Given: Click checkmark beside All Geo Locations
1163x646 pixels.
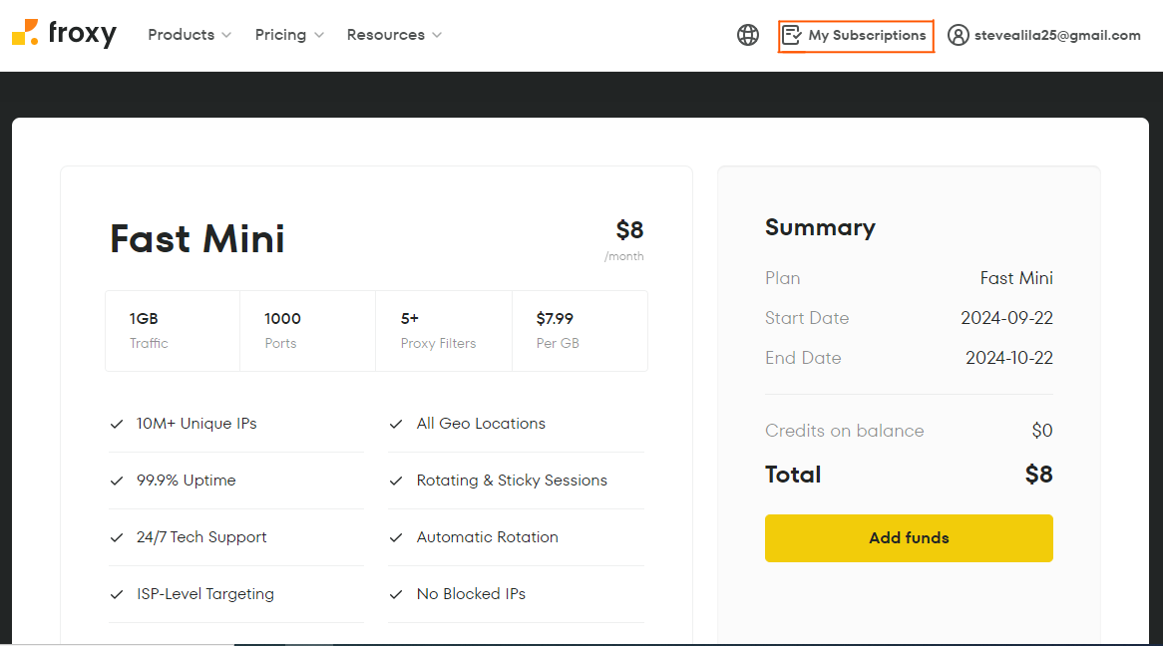Looking at the screenshot, I should (x=396, y=424).
